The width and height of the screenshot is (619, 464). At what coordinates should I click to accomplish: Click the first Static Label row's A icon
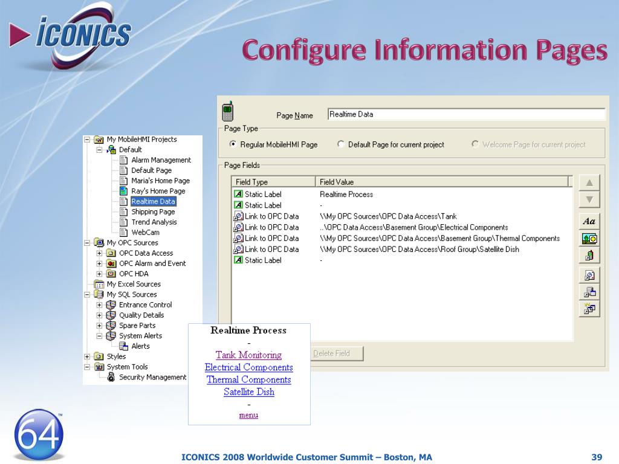coord(238,194)
